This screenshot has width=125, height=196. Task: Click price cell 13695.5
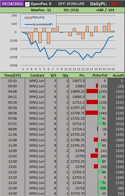(77, 97)
